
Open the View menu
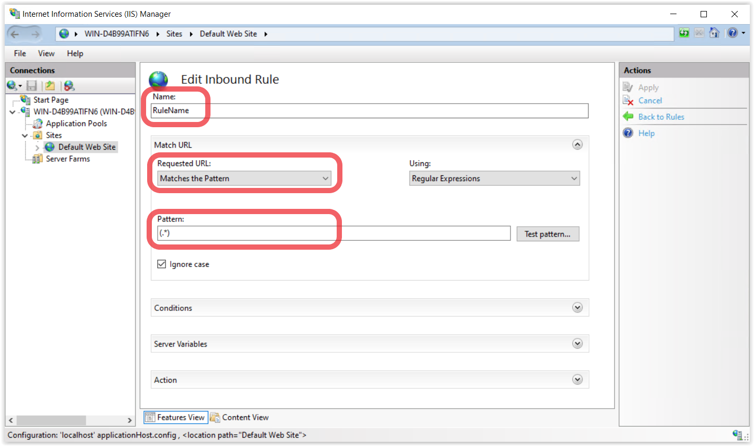tap(46, 53)
